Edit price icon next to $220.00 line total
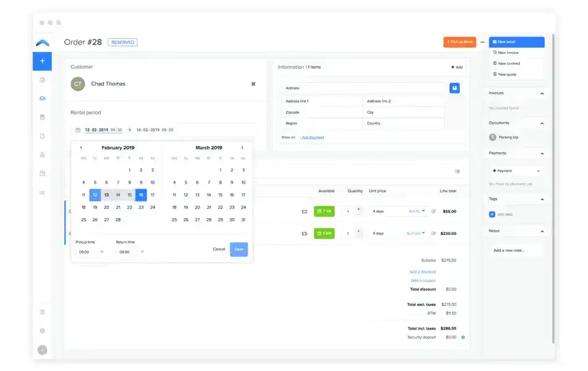 (x=433, y=233)
